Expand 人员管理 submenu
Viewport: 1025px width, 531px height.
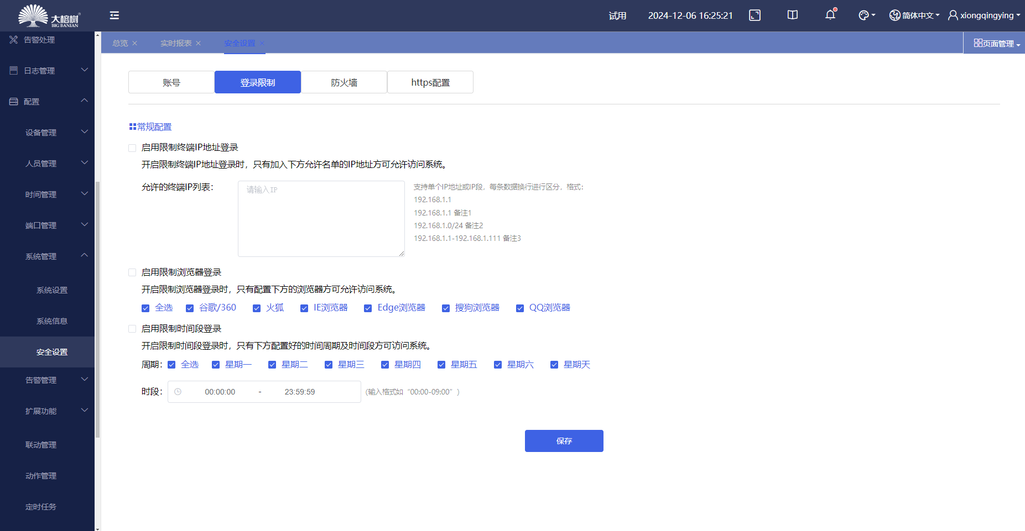coord(85,162)
